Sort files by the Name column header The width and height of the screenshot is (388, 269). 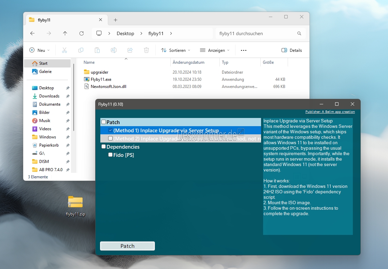pyautogui.click(x=126, y=62)
